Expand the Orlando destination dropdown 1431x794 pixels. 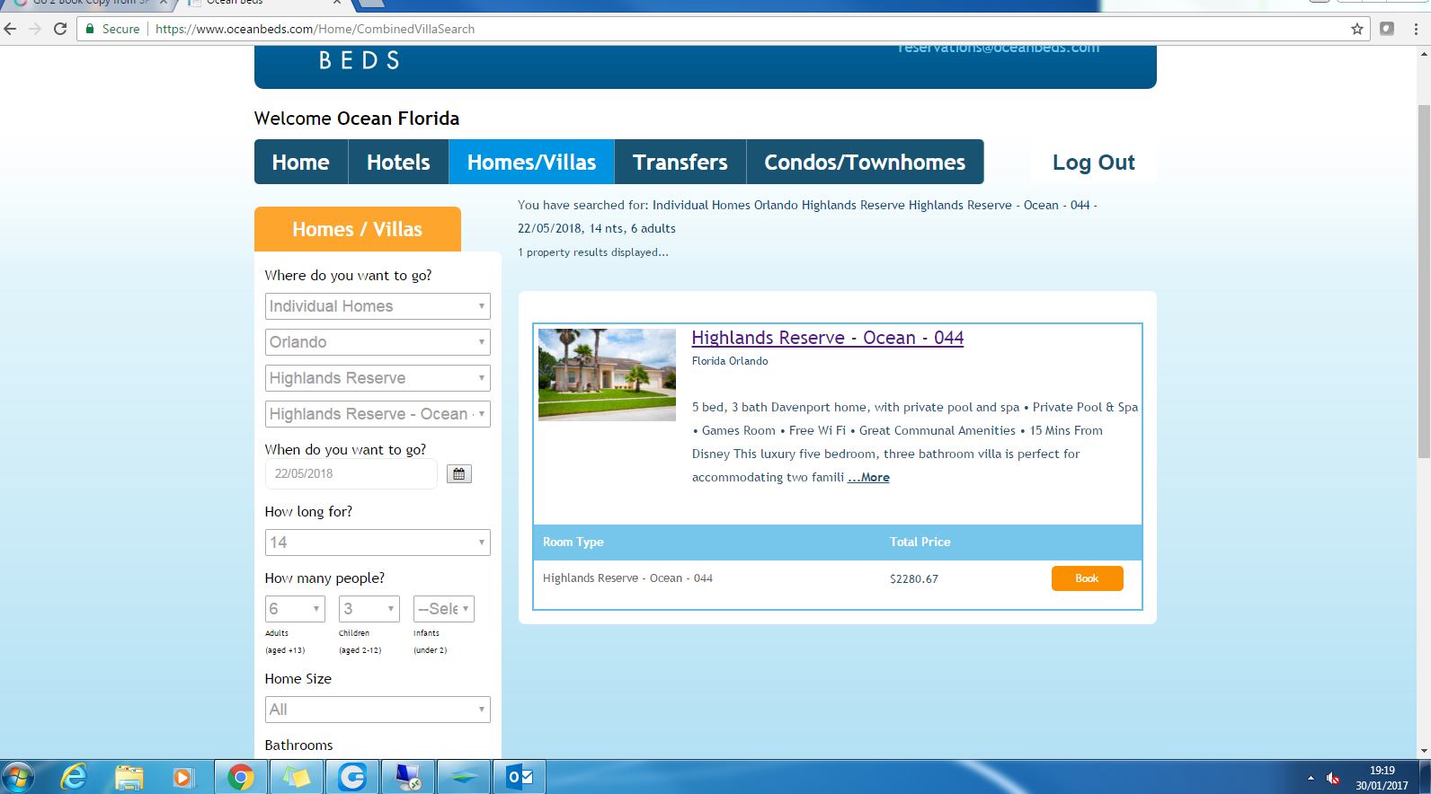[378, 342]
